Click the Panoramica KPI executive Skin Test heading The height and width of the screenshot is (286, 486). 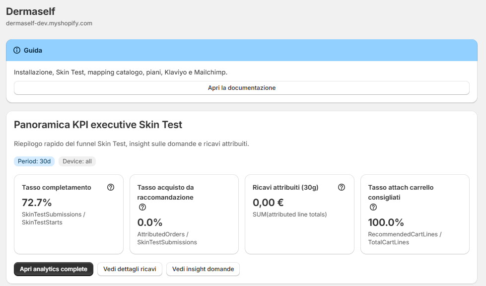(98, 125)
